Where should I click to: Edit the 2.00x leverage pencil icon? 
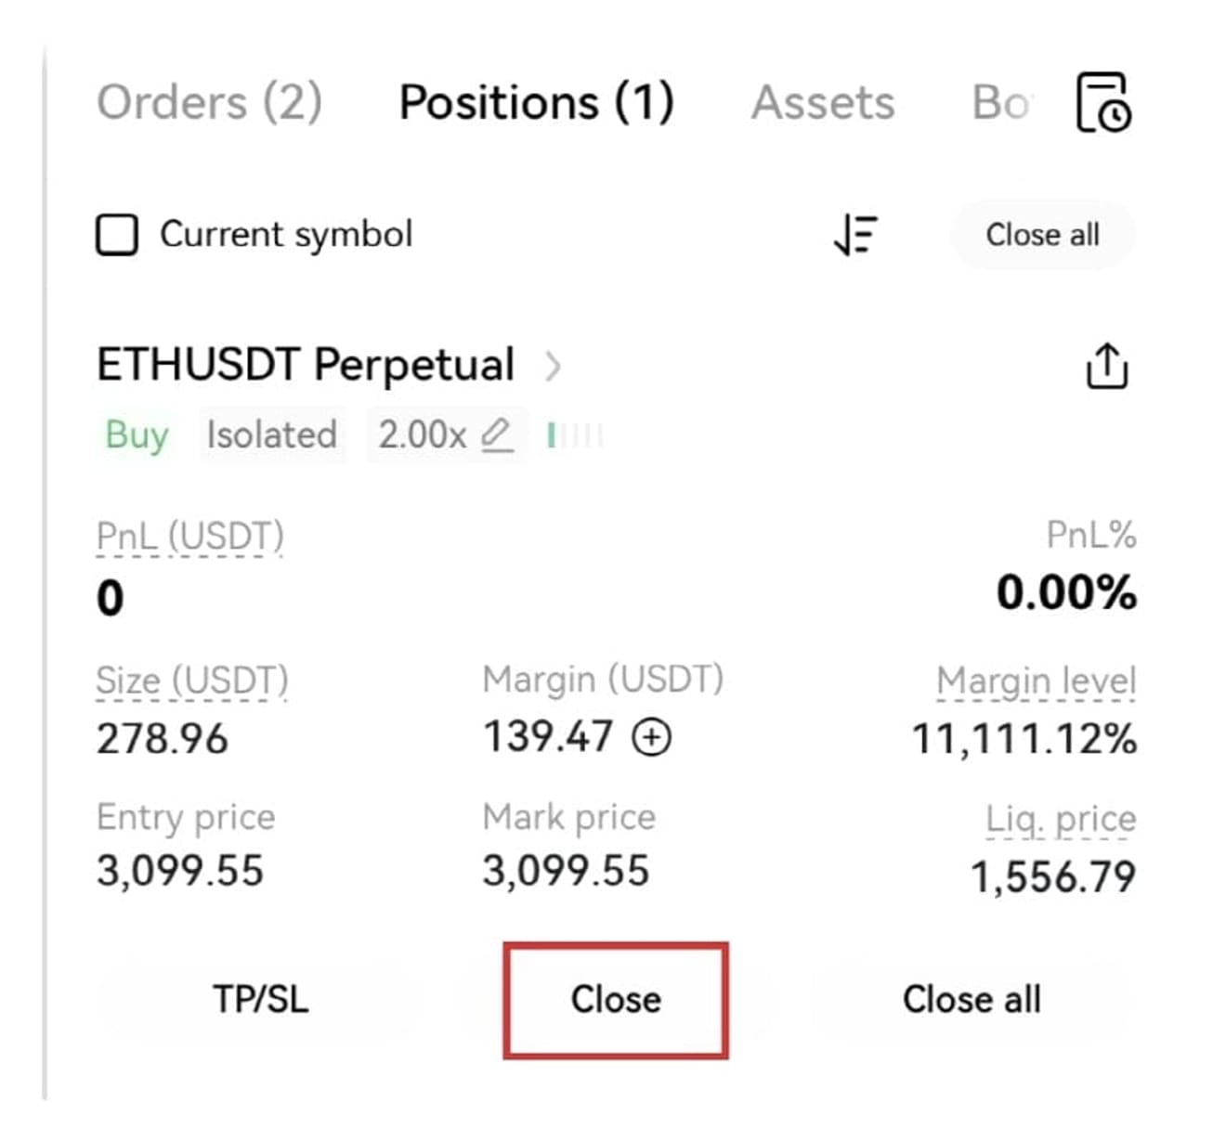tap(497, 434)
